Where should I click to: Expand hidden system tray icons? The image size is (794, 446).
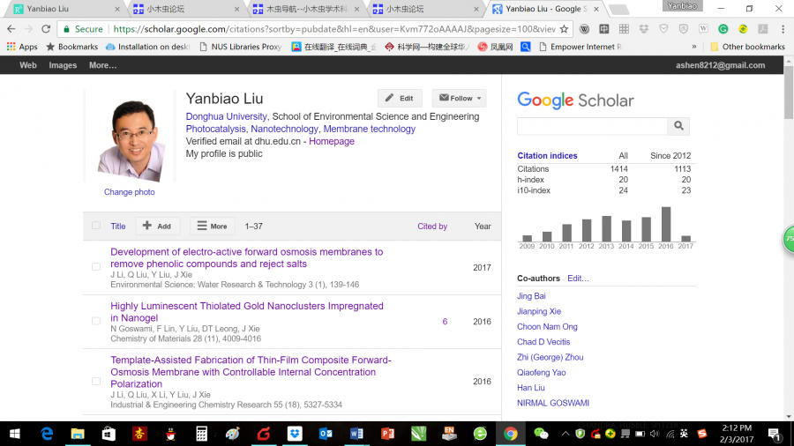click(x=566, y=434)
